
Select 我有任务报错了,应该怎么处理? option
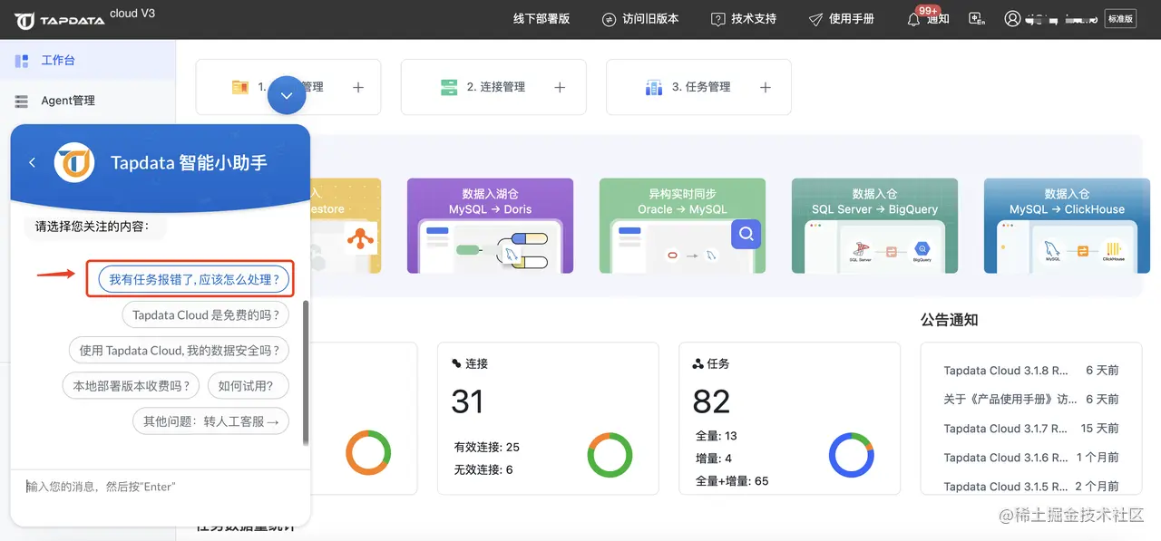pos(194,280)
